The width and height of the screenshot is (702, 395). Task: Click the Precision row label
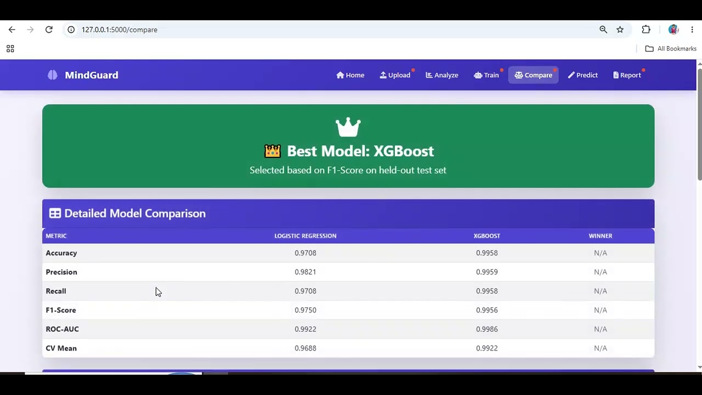(x=61, y=272)
